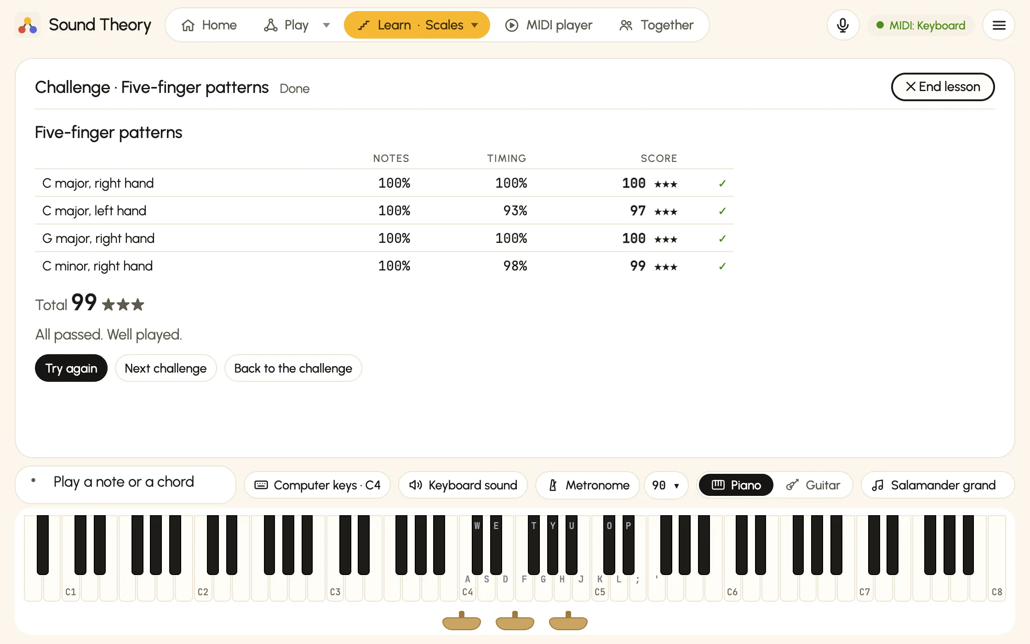Viewport: 1030px width, 644px height.
Task: Open the Play tab
Action: pyautogui.click(x=286, y=25)
